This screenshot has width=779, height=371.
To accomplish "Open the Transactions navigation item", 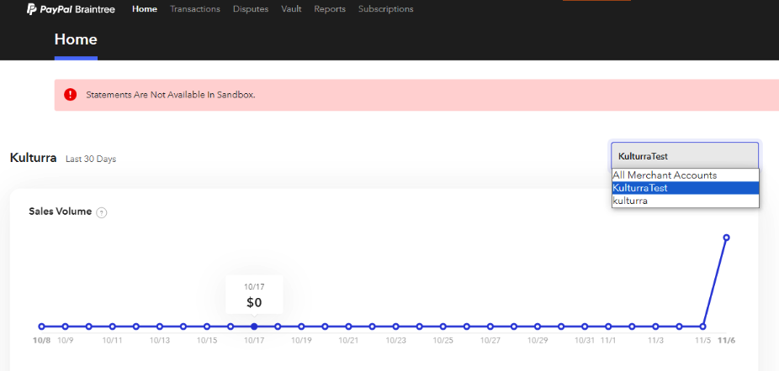I will 195,9.
